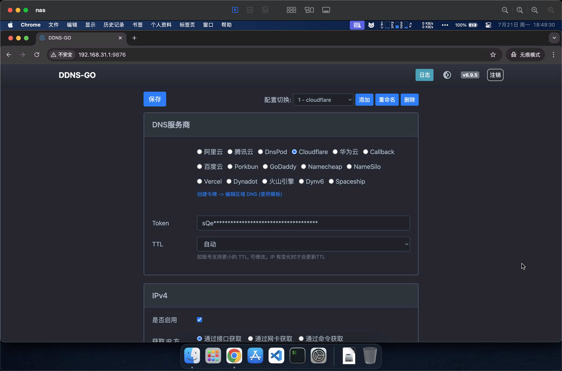
Task: Go back with the arrow icon
Action: coord(9,55)
